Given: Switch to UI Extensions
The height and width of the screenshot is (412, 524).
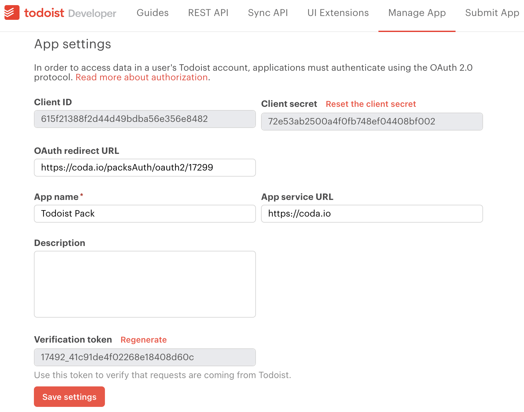Looking at the screenshot, I should 338,13.
